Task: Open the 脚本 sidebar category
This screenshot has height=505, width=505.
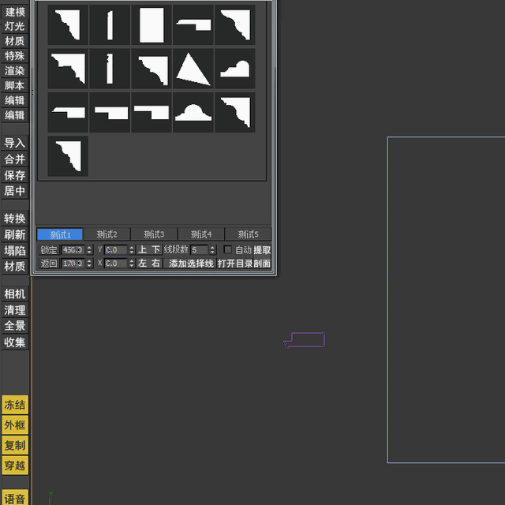Action: 15,85
